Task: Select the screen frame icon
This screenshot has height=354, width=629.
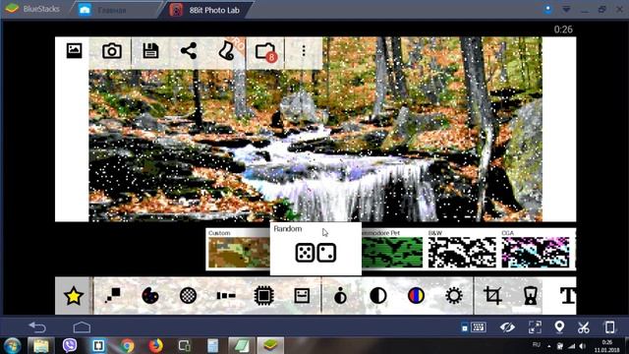Action: 302,296
